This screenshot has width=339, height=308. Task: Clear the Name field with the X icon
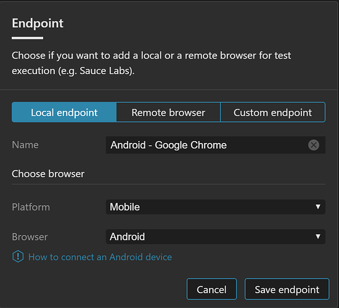314,145
